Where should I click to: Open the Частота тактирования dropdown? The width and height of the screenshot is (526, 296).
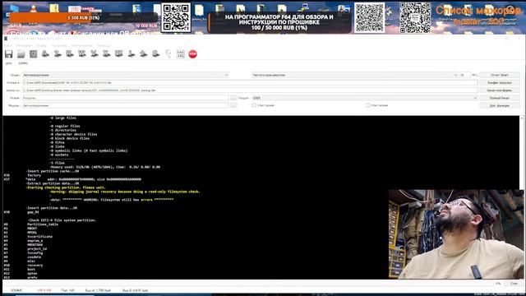point(354,75)
